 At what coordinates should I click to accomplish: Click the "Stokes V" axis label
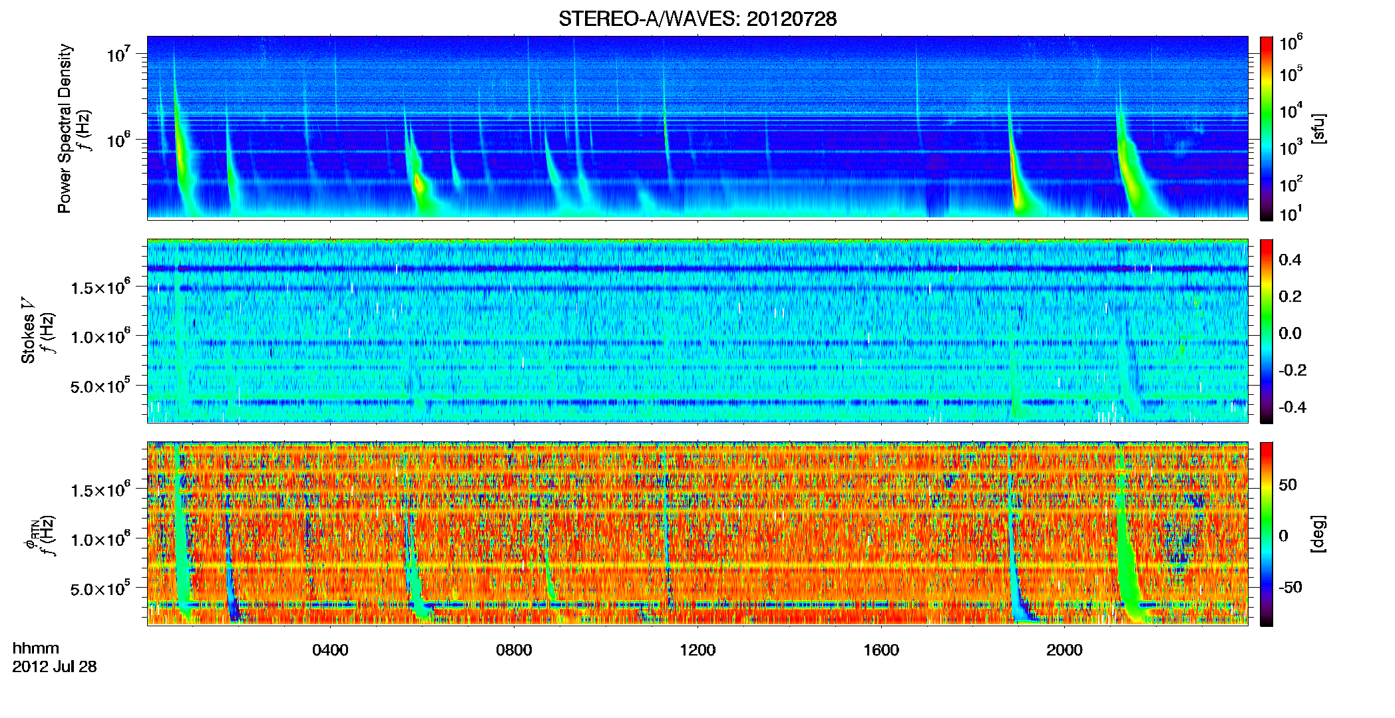tap(29, 331)
